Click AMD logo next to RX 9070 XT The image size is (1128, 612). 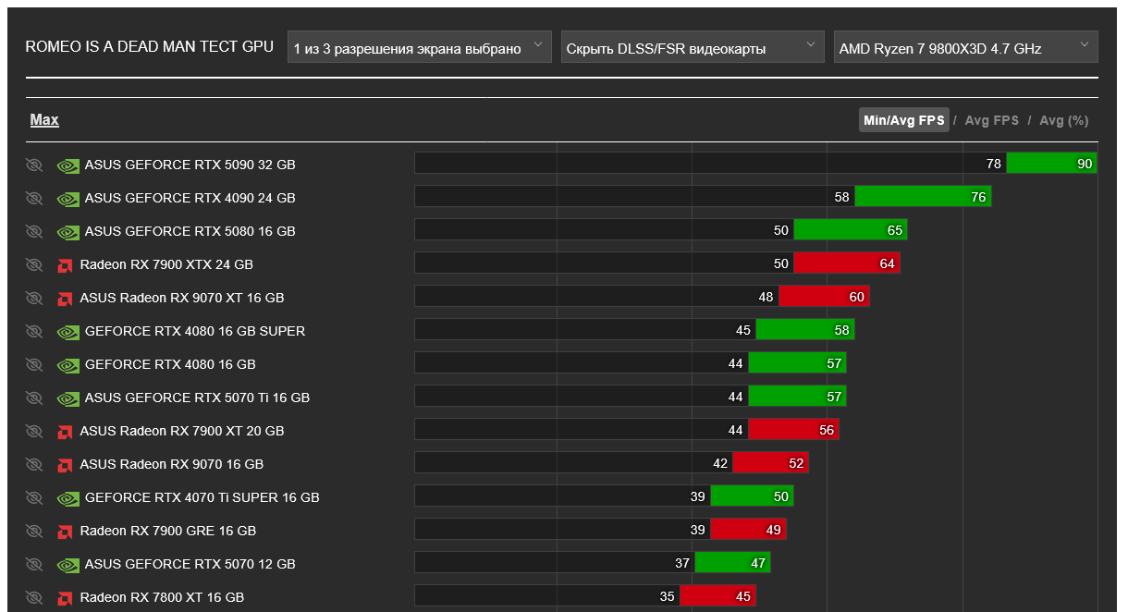[x=65, y=299]
